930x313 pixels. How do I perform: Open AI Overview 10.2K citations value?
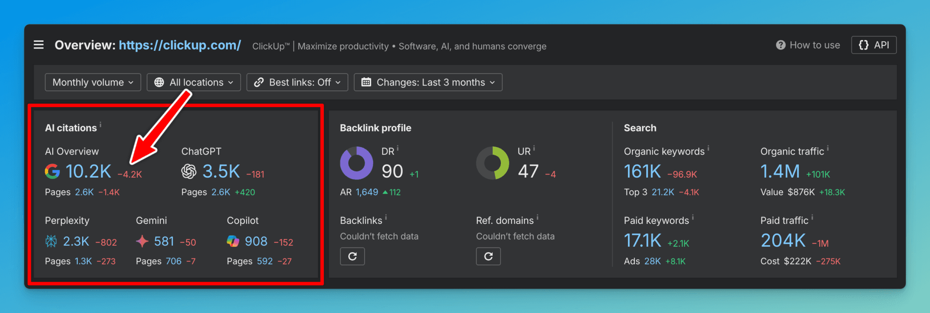point(88,171)
